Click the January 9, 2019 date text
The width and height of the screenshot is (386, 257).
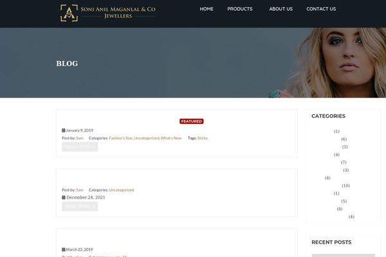pyautogui.click(x=80, y=130)
